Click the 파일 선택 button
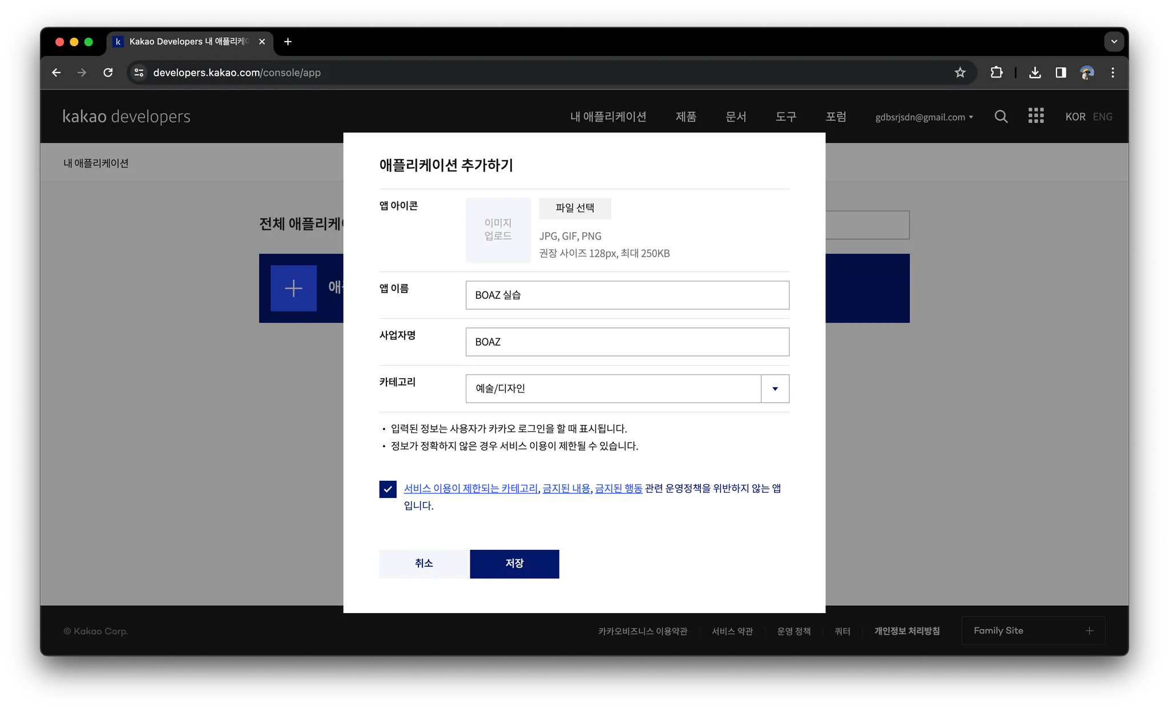Image resolution: width=1169 pixels, height=709 pixels. (575, 208)
